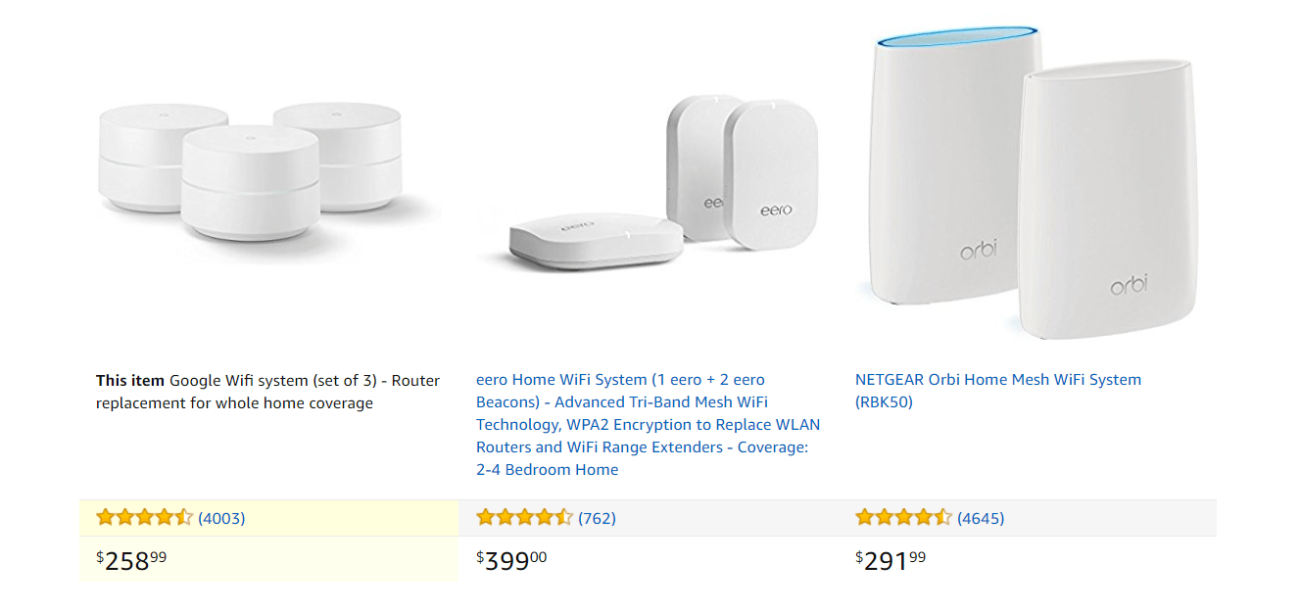Select the $258.99 Google Wifi price

tap(131, 560)
